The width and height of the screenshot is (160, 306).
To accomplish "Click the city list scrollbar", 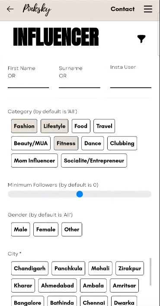I will tap(150, 272).
